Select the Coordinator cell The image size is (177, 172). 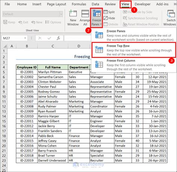tap(102, 106)
